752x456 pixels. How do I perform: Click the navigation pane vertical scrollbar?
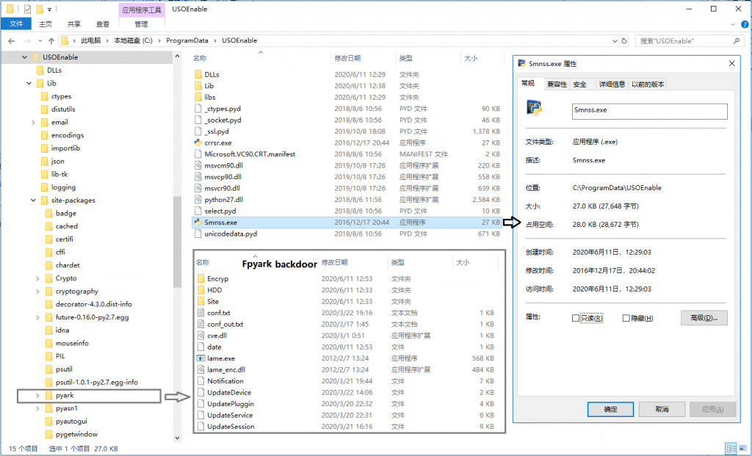pyautogui.click(x=177, y=242)
